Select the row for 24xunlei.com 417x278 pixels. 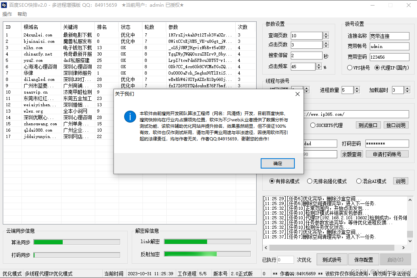click(129, 35)
